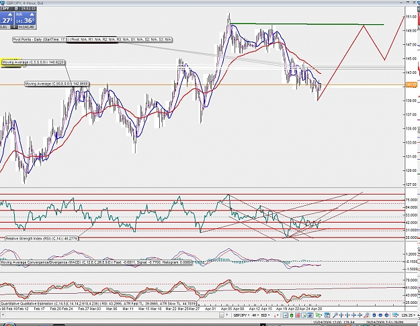Click the Ask price 141.36 tile
The image size is (420, 326).
coord(25,18)
